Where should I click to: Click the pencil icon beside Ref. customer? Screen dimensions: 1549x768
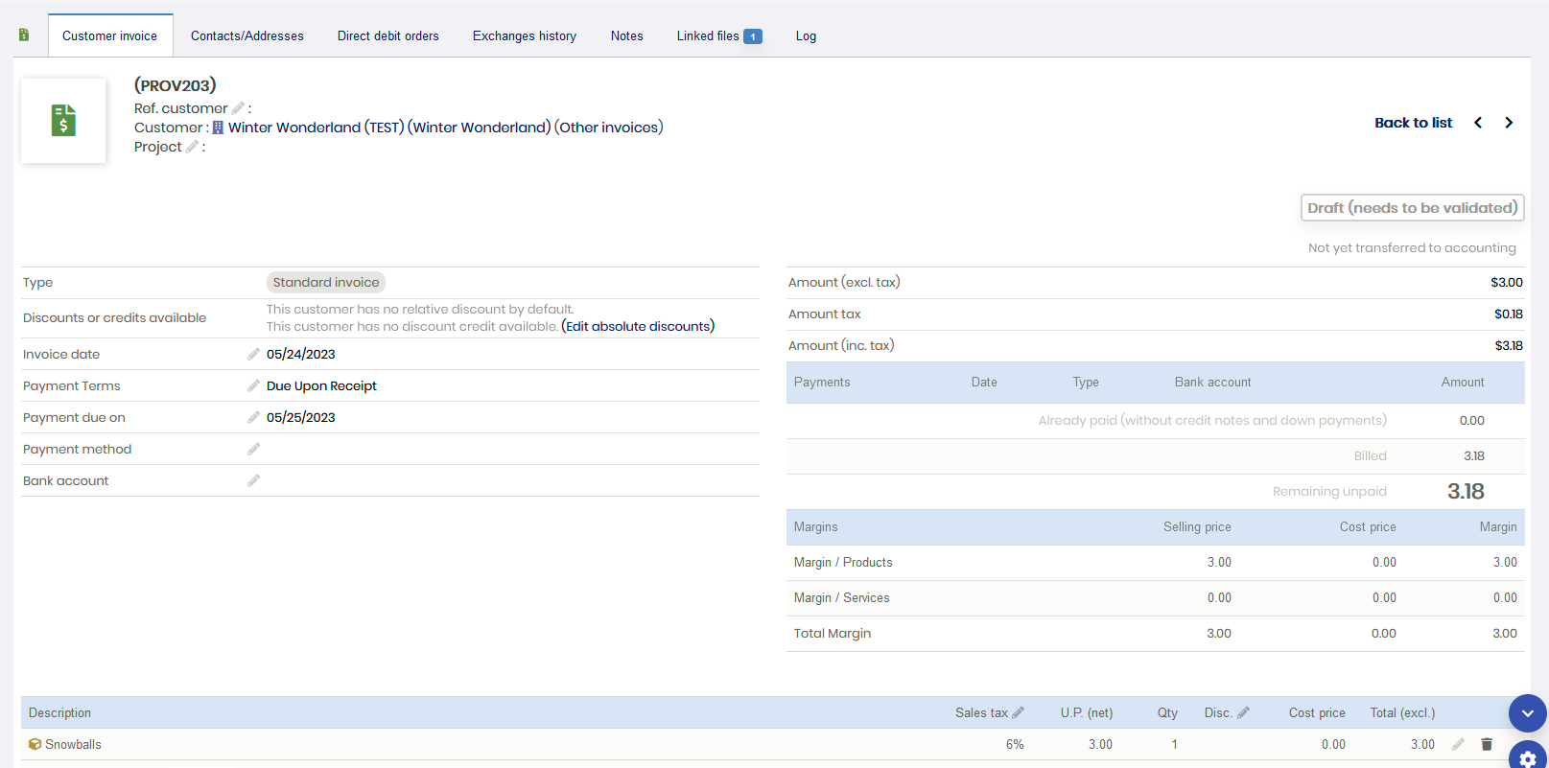pyautogui.click(x=238, y=108)
